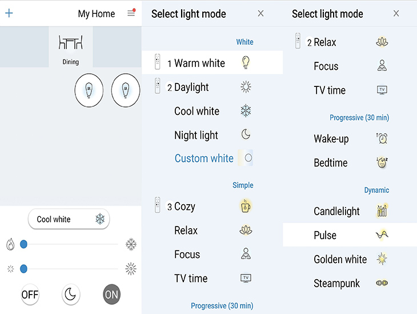
Task: Choose Pulse dynamic mode
Action: click(350, 235)
